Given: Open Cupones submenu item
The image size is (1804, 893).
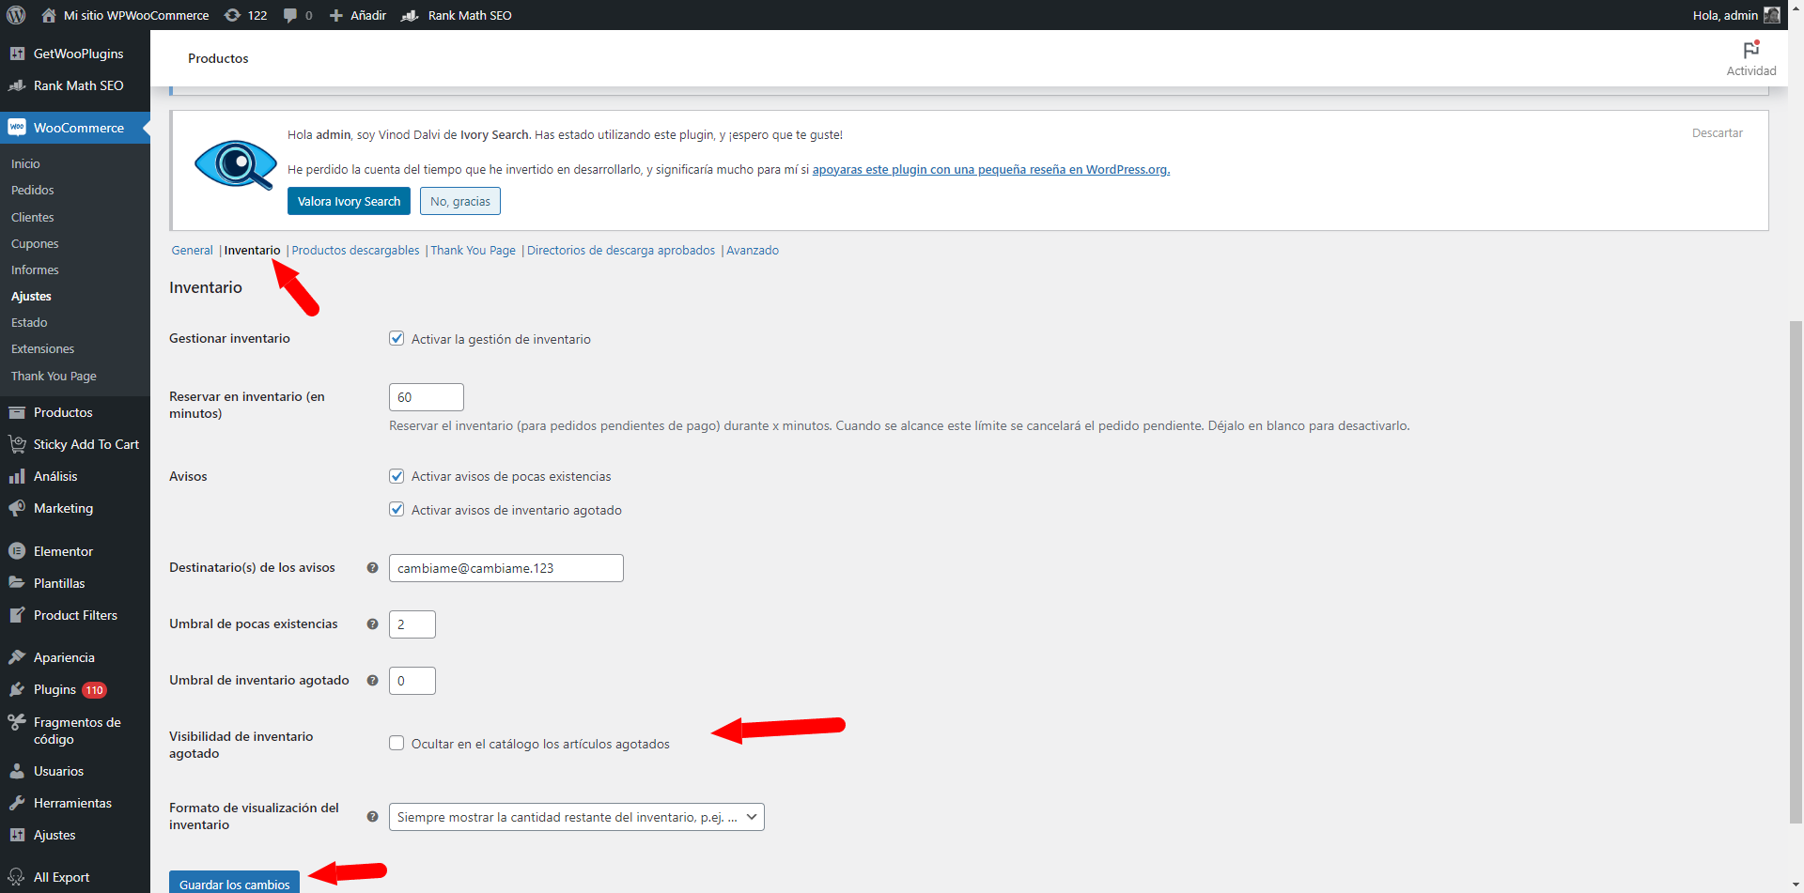Looking at the screenshot, I should click(x=35, y=243).
